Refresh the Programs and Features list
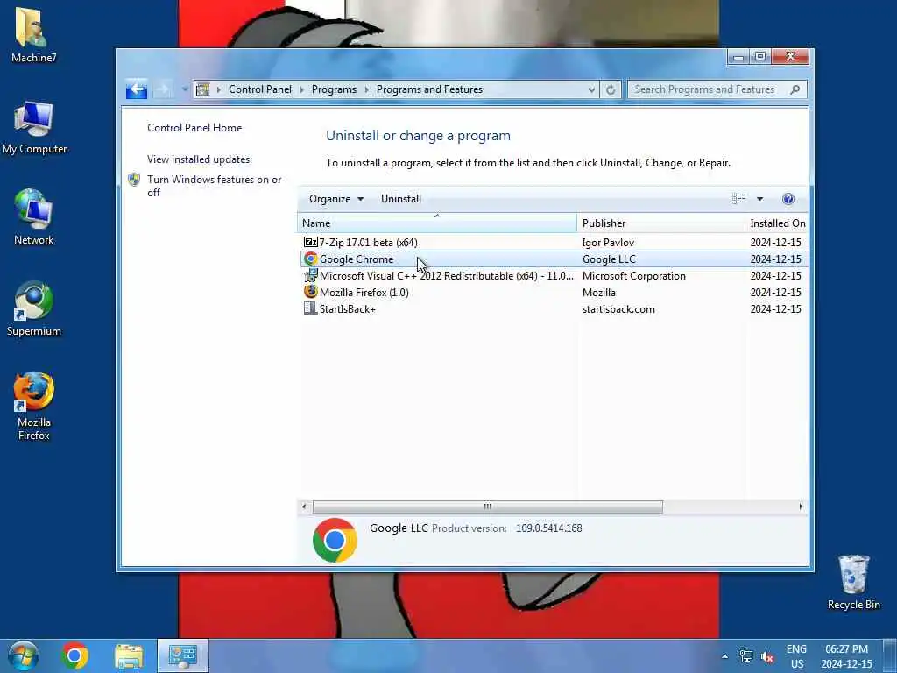 [611, 89]
